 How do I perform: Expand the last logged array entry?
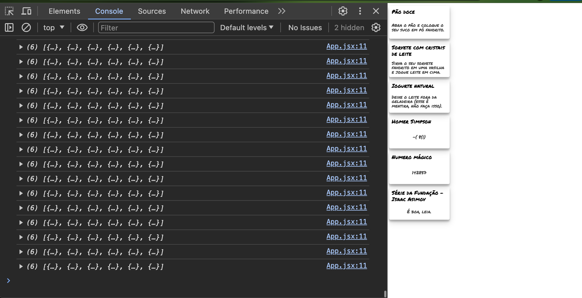click(21, 266)
